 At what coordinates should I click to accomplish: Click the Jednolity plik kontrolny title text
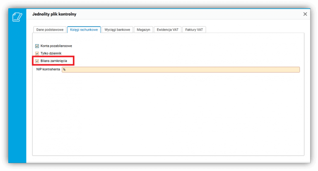pyautogui.click(x=54, y=14)
